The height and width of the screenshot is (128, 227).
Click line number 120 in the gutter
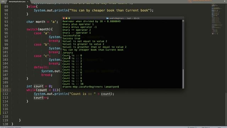5,124
